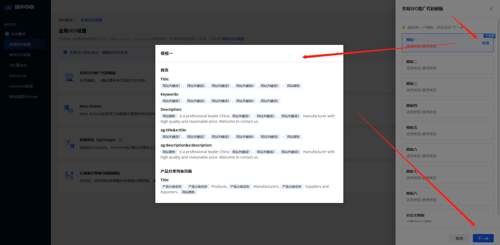The height and width of the screenshot is (245, 500).
Task: Select the 模板二 template card
Action: click(447, 65)
